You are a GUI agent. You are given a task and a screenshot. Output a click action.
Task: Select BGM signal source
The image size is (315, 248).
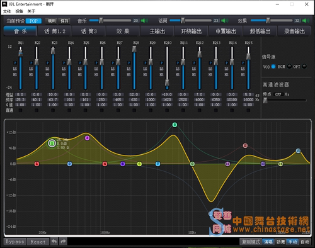coord(289,67)
